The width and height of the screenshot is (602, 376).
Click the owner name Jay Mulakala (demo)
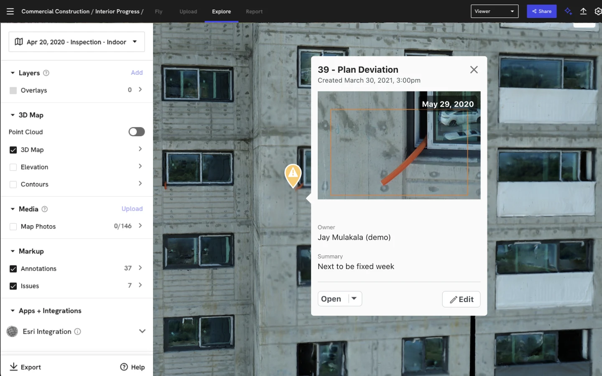[x=354, y=237]
